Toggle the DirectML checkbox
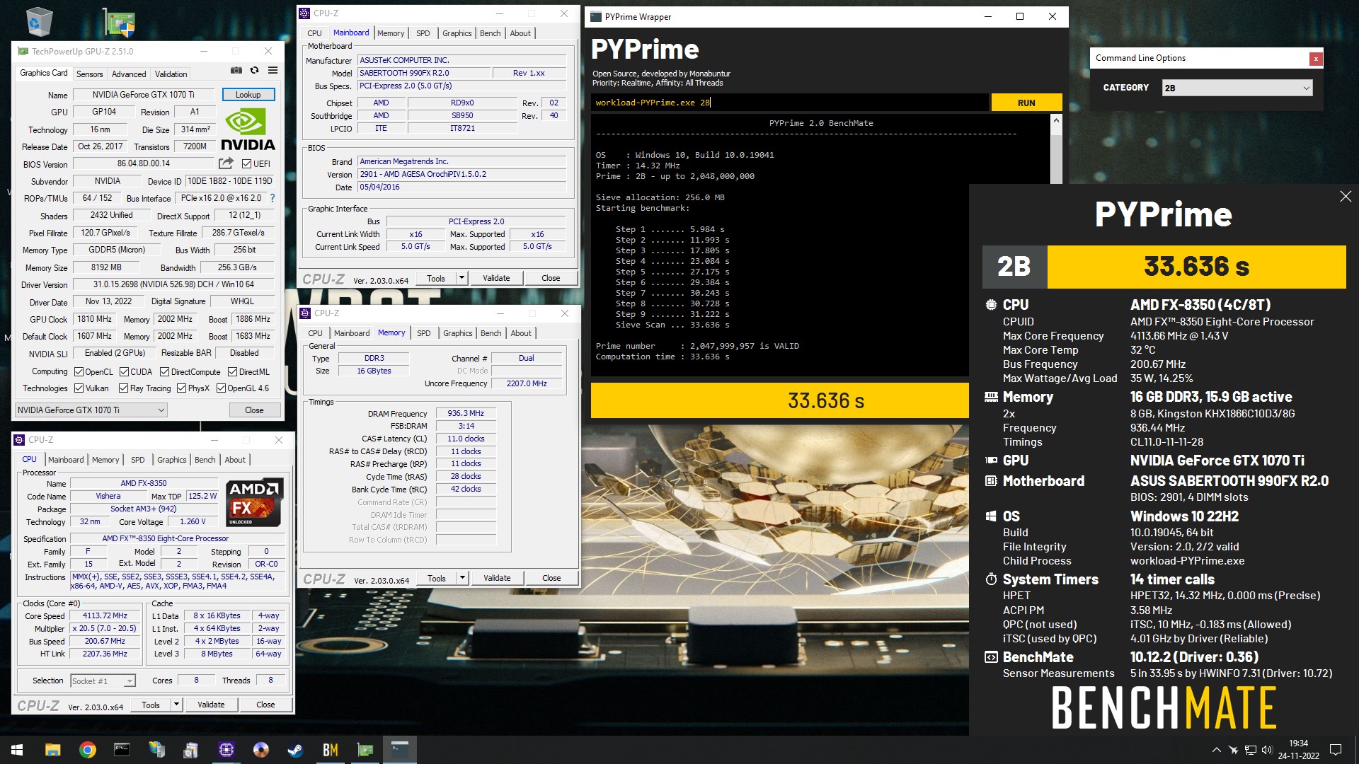This screenshot has width=1359, height=764. click(232, 372)
